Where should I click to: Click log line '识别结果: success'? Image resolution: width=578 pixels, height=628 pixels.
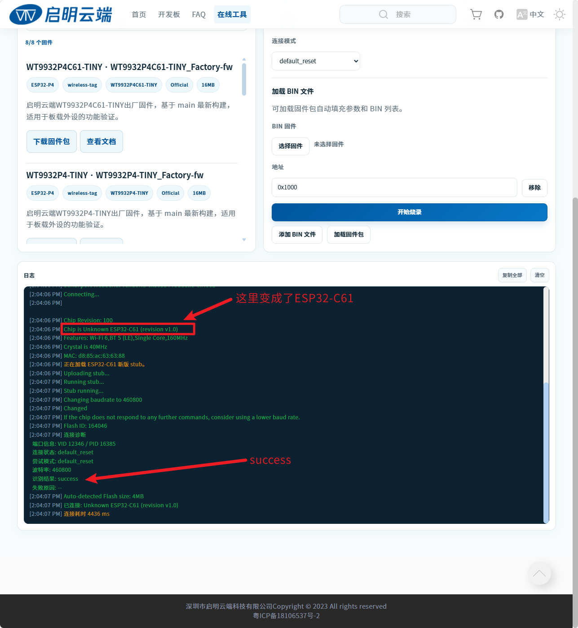(55, 479)
